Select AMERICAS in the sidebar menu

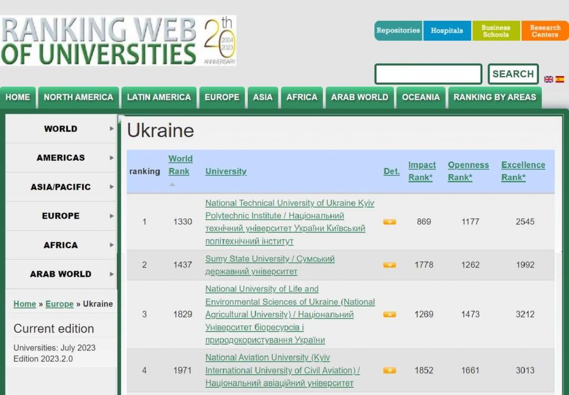pos(61,157)
